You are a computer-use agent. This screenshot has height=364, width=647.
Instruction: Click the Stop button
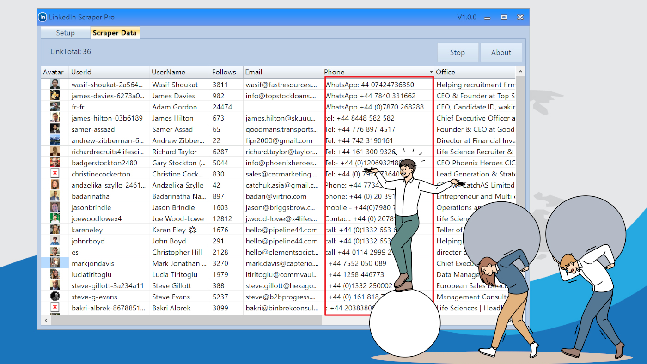458,53
